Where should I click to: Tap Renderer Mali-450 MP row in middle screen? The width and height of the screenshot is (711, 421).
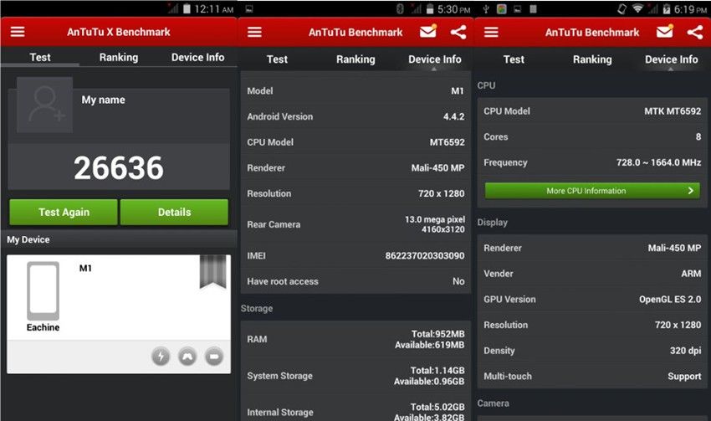click(356, 168)
